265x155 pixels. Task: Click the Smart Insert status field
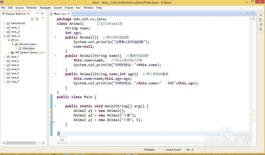[x=173, y=150]
